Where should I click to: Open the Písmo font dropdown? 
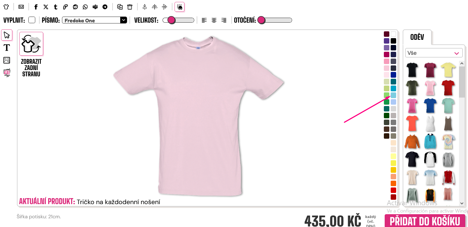95,20
